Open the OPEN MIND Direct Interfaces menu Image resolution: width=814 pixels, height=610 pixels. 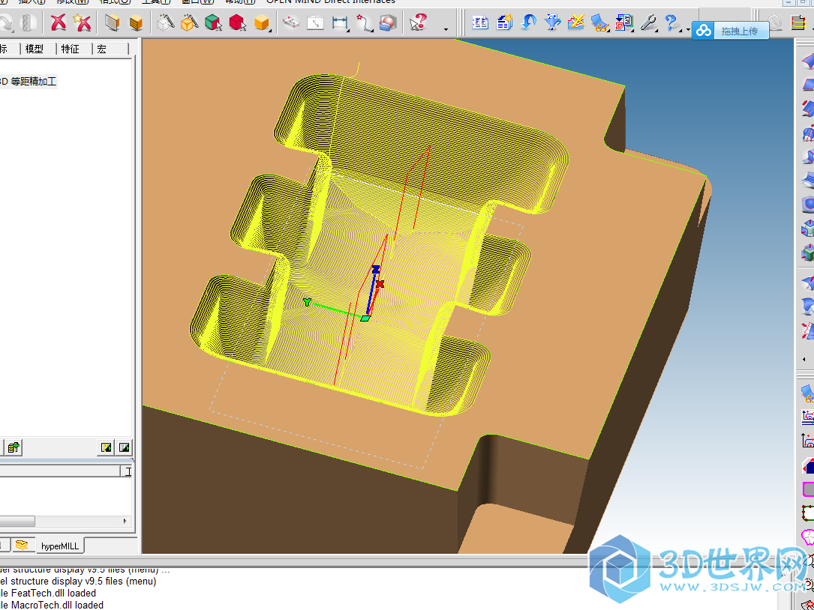pyautogui.click(x=331, y=1)
